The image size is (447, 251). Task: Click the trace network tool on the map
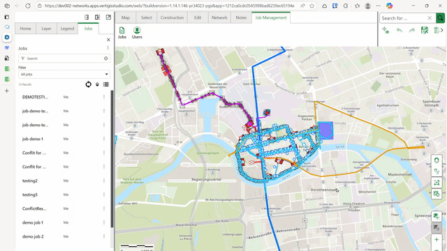pyautogui.click(x=437, y=172)
